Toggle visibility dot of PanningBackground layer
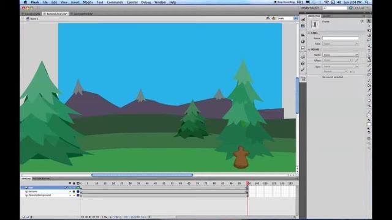 [x=70, y=196]
